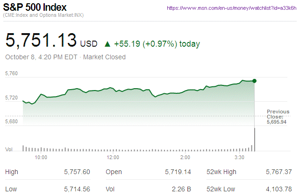Open the msn.com watchlist link
The width and height of the screenshot is (299, 196).
(x=231, y=8)
